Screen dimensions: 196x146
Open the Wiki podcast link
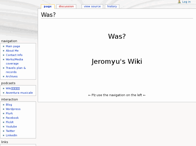click(x=13, y=88)
